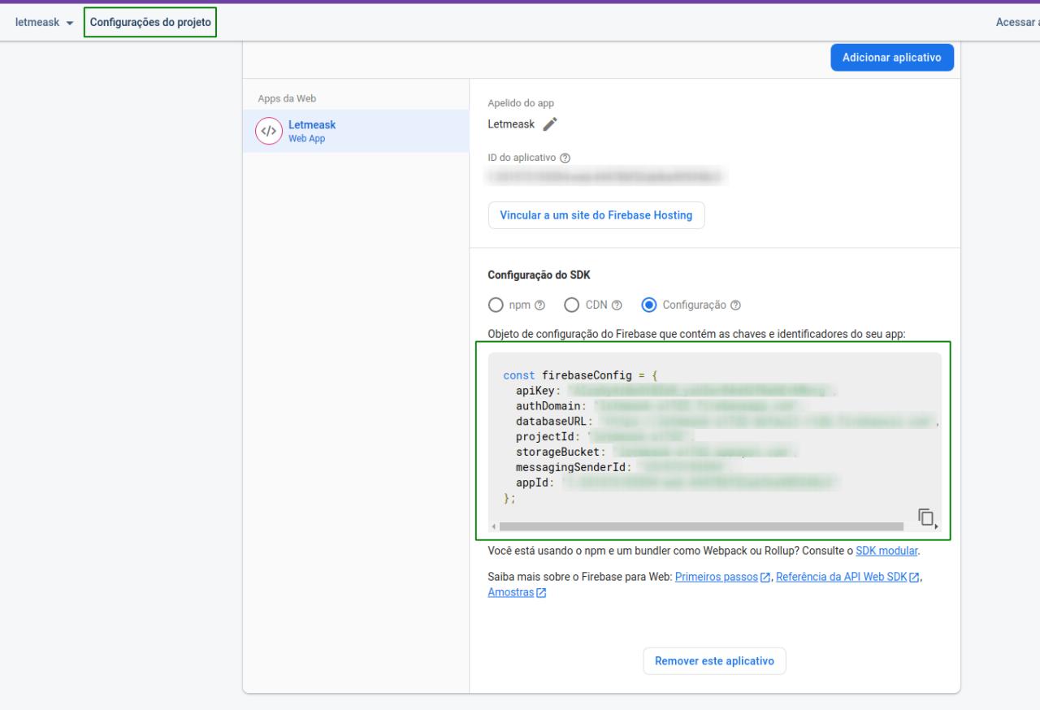Select Letmeask Web App in apps list
The width and height of the screenshot is (1040, 710).
click(356, 131)
